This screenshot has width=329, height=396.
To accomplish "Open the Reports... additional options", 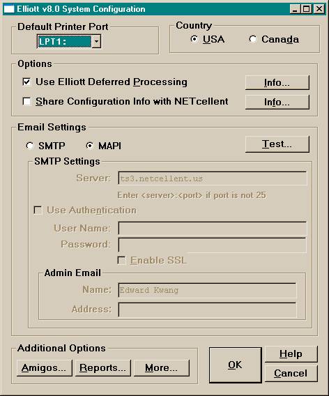I will [102, 367].
